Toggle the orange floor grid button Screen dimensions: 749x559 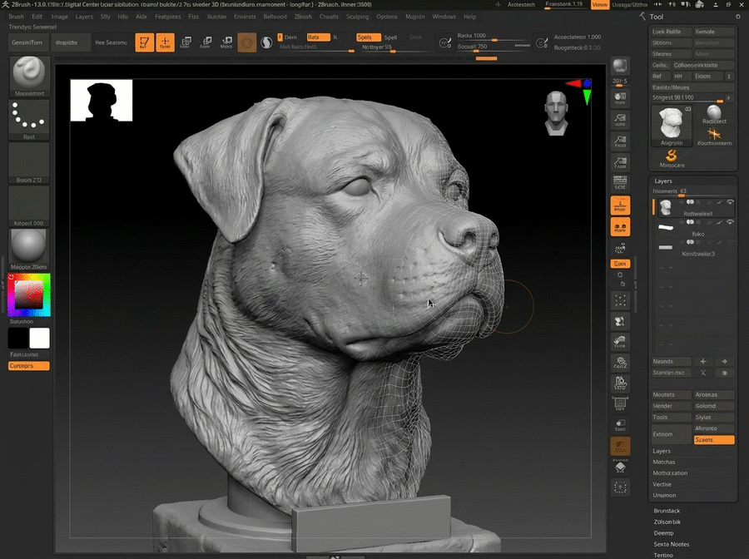pyautogui.click(x=620, y=205)
